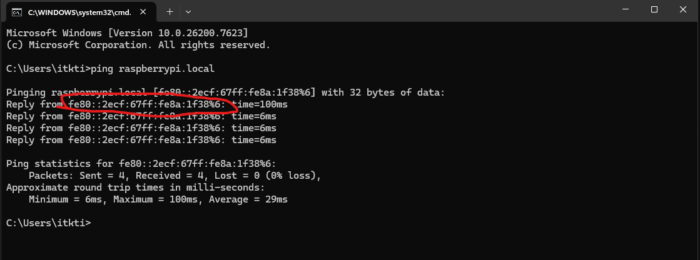Click the Microsoft Corporation copyright line
This screenshot has height=260, width=700.
pos(138,45)
